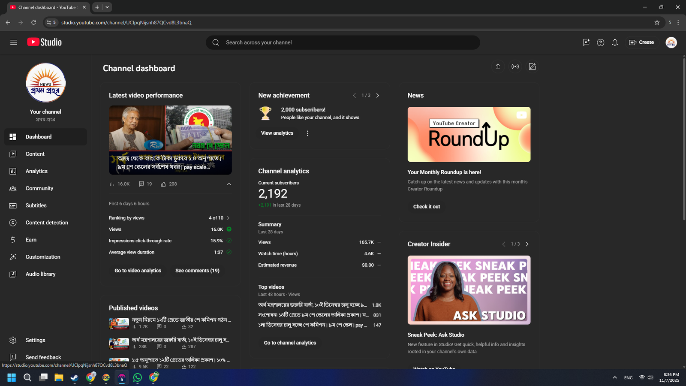Toggle the hamburger navigation menu
This screenshot has width=686, height=386.
coord(14,42)
